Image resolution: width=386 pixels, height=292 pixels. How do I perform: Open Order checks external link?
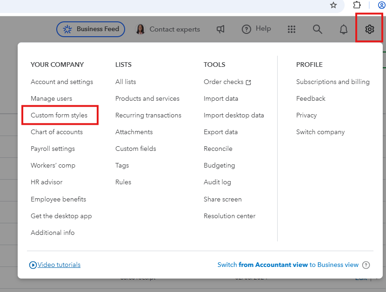[227, 82]
